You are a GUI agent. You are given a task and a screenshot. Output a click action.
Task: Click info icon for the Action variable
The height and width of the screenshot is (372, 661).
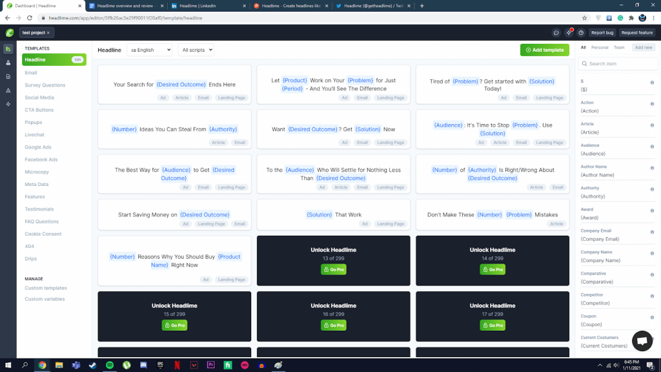[x=652, y=104]
